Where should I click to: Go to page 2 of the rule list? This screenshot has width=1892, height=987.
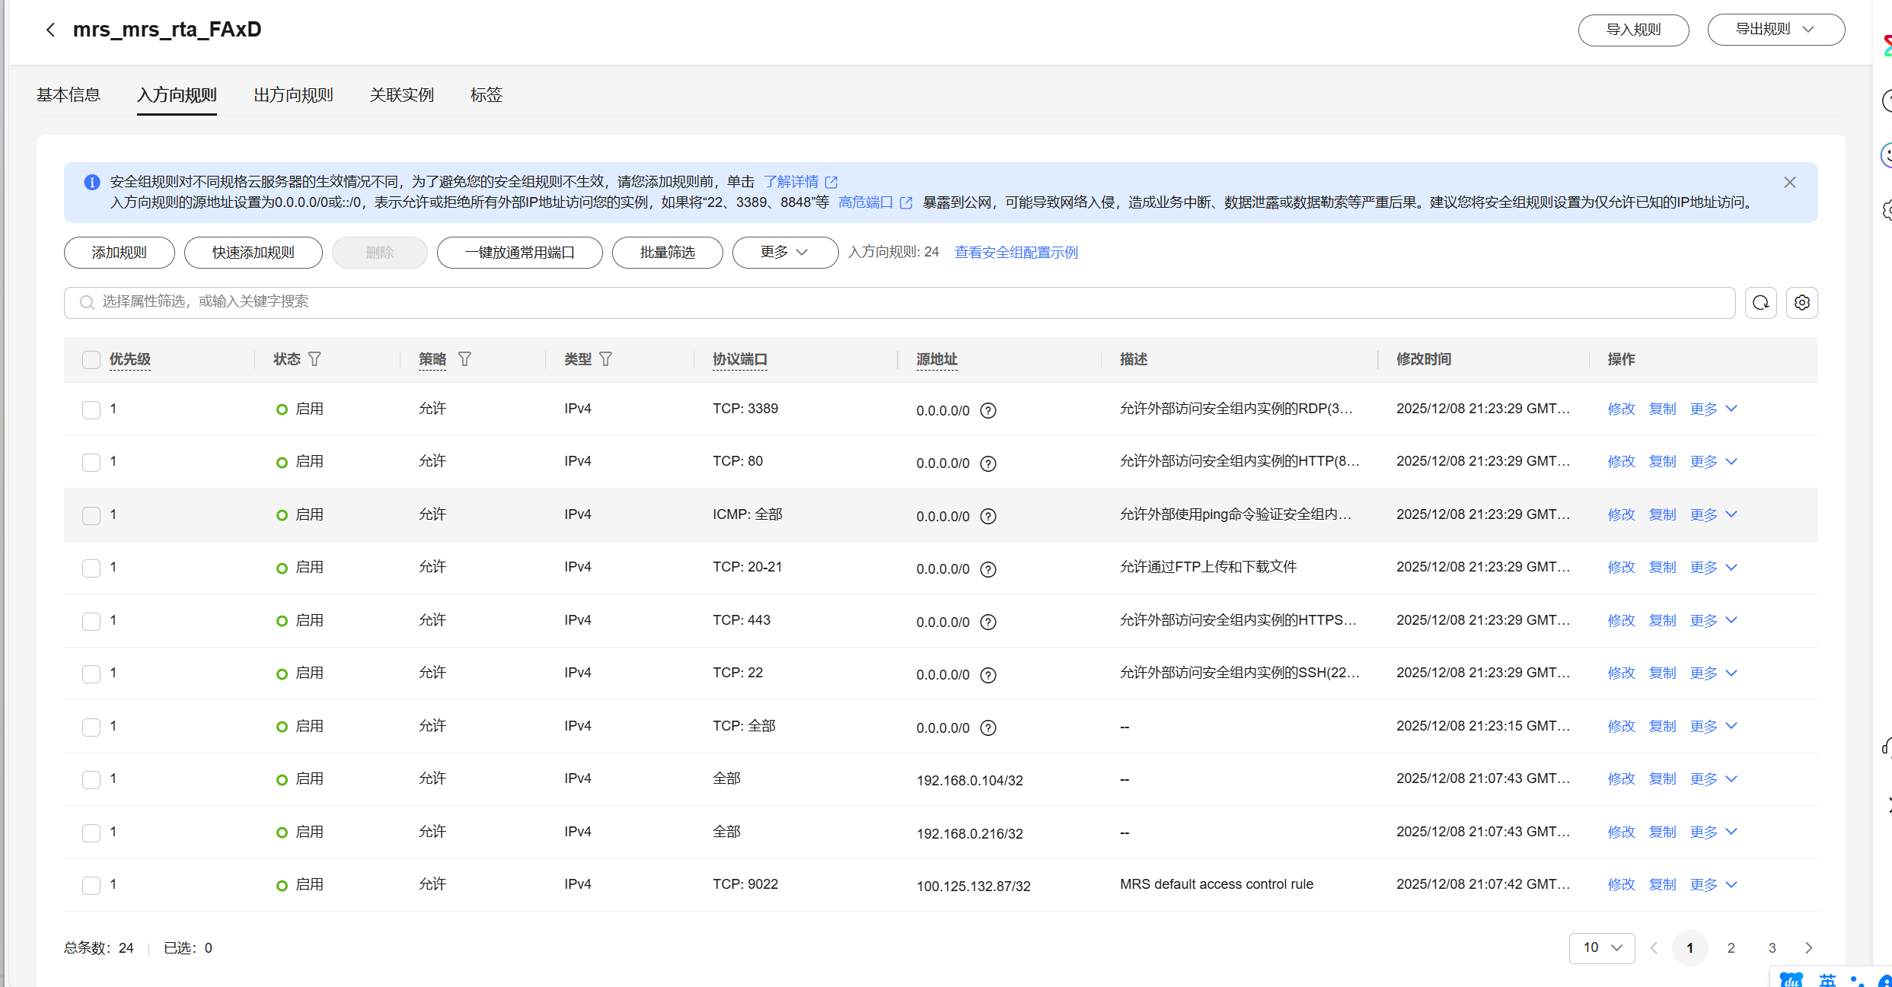click(x=1731, y=947)
